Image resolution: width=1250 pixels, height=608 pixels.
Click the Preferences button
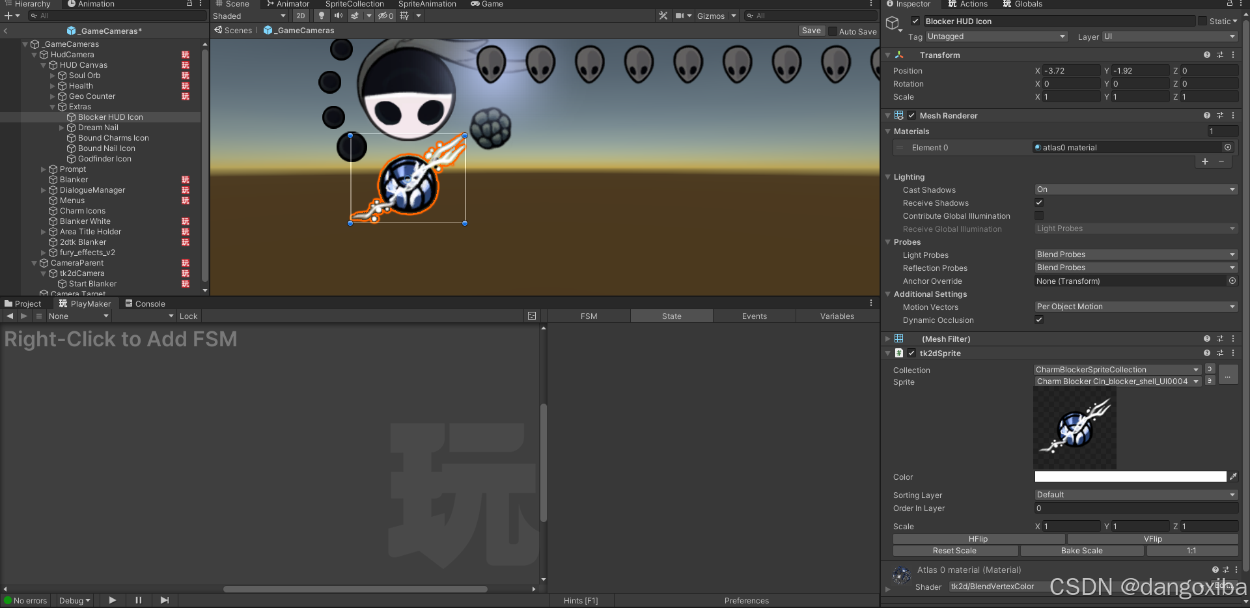[747, 600]
